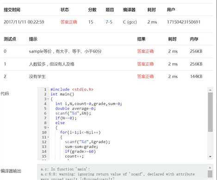Click the 测试点 column header

click(10, 39)
